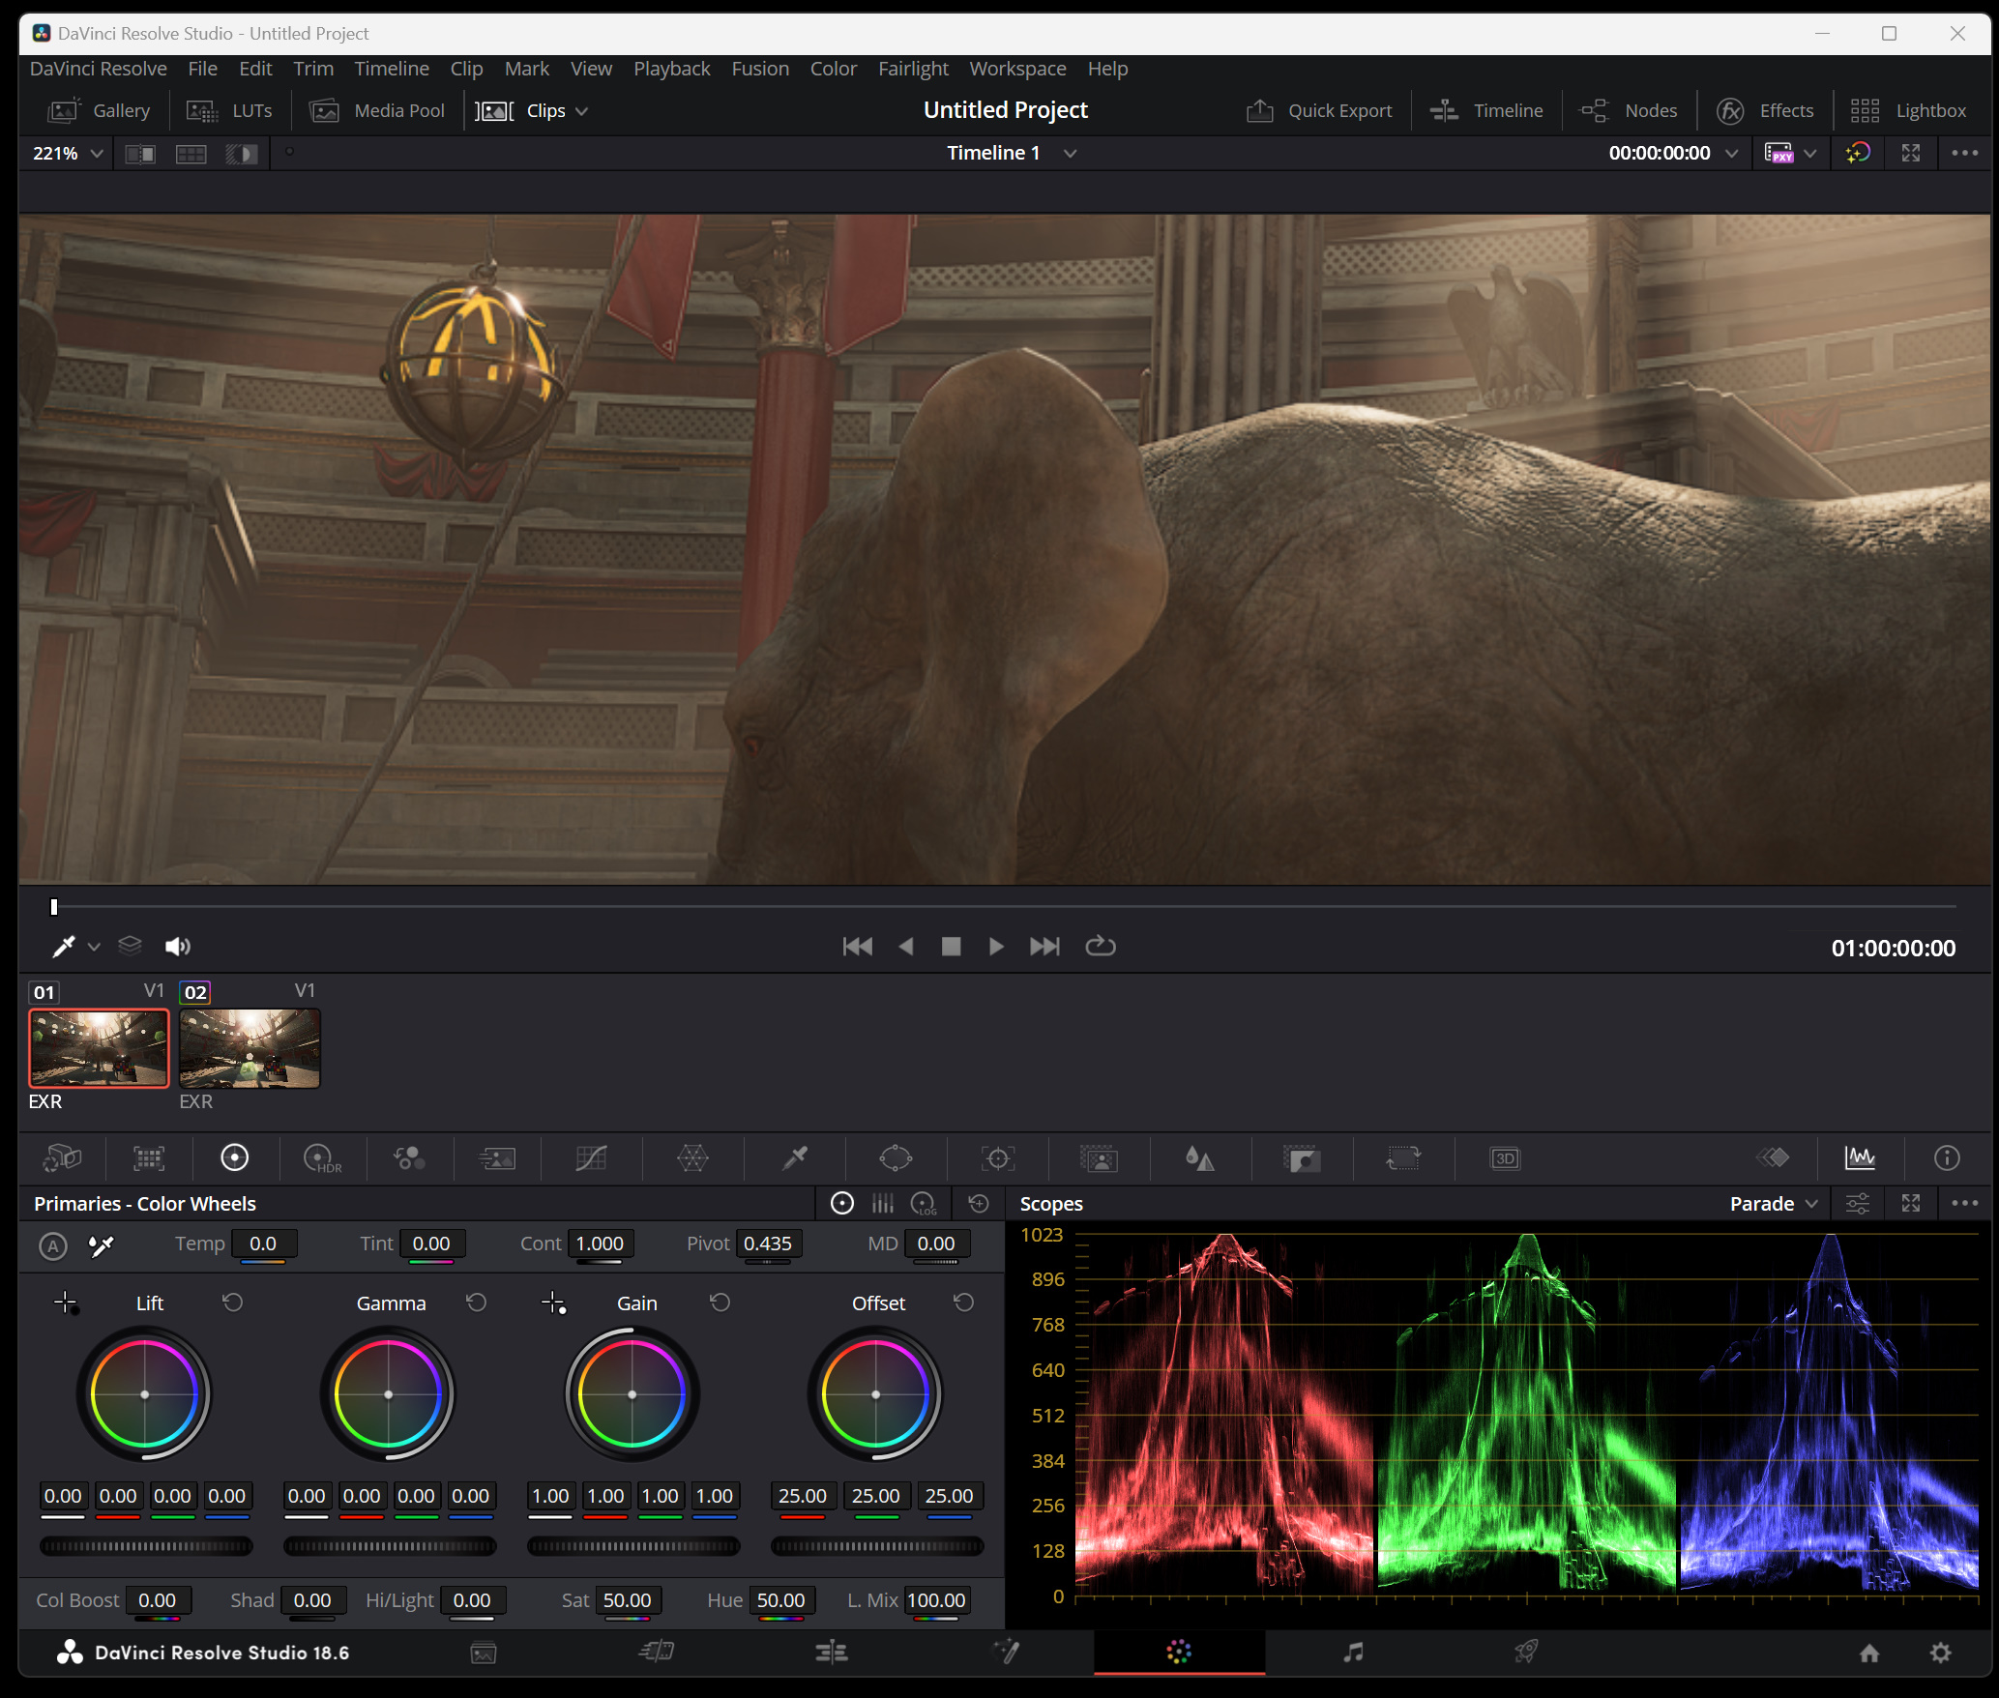Select clip 02 thumbnail
This screenshot has height=1698, width=1999.
[250, 1048]
